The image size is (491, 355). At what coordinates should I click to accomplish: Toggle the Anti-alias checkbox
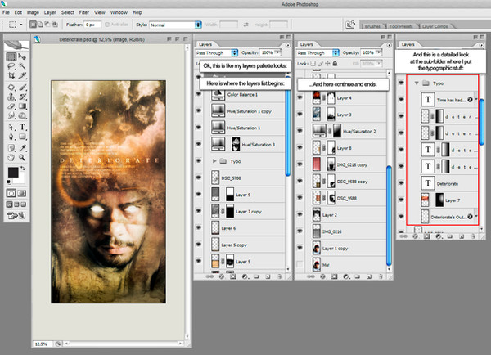tap(107, 25)
